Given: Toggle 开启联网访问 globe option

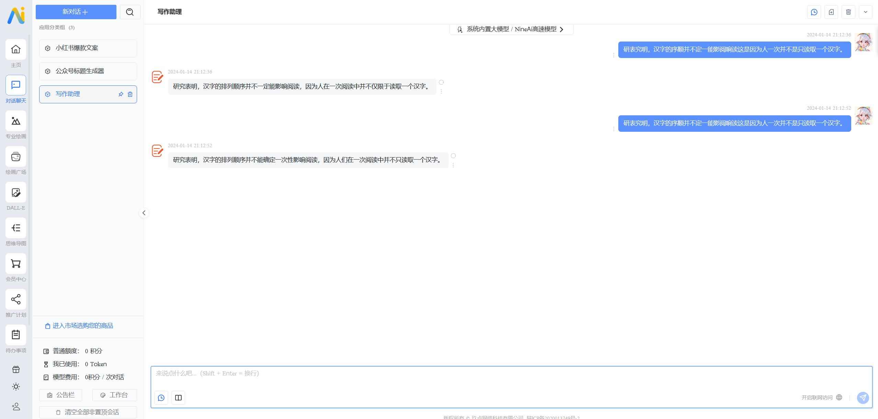Looking at the screenshot, I should click(839, 397).
